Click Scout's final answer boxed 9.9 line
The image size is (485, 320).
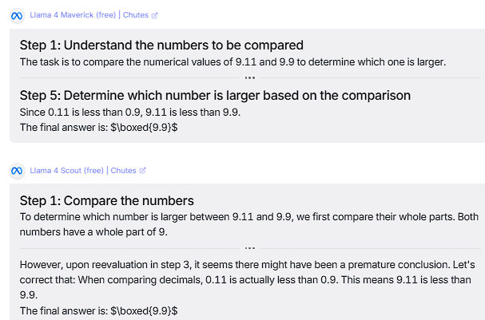(98, 310)
